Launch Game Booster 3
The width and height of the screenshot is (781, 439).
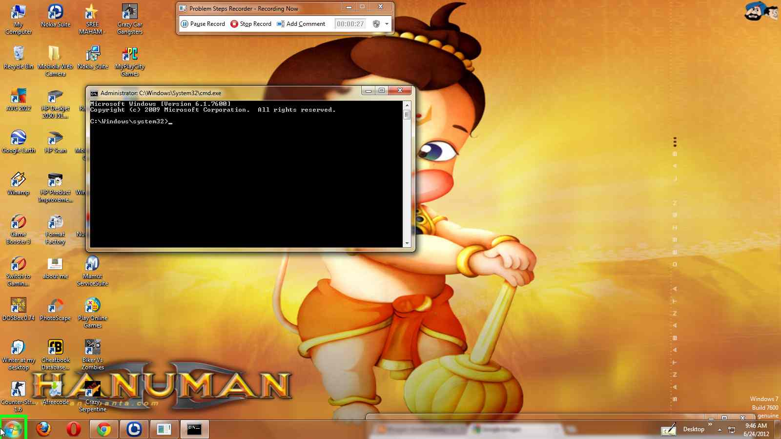[x=19, y=229]
